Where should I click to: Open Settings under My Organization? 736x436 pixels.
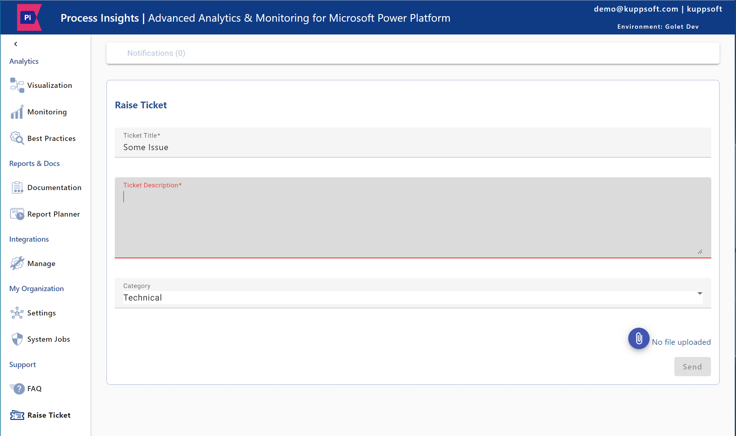(42, 313)
